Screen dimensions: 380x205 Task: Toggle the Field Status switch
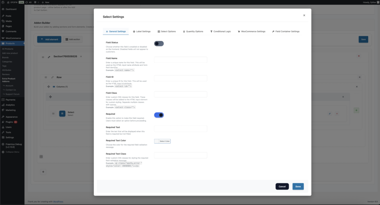click(x=159, y=44)
